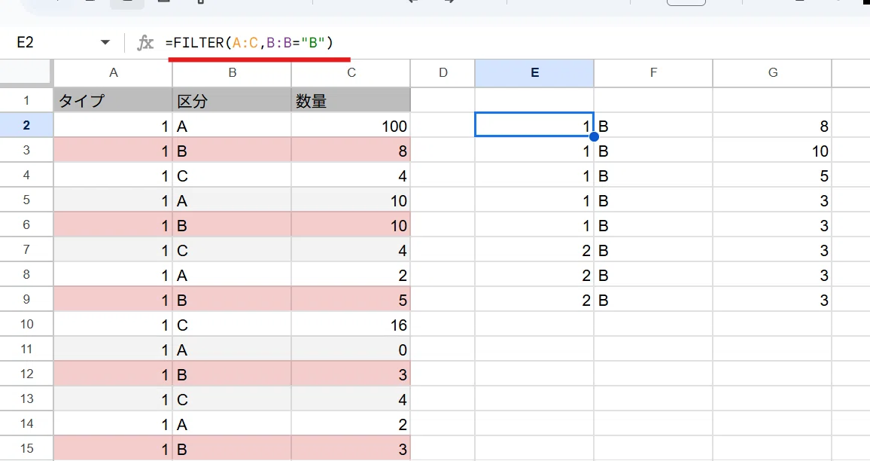Click cell G4 with value 5
The height and width of the screenshot is (461, 870).
tap(772, 176)
